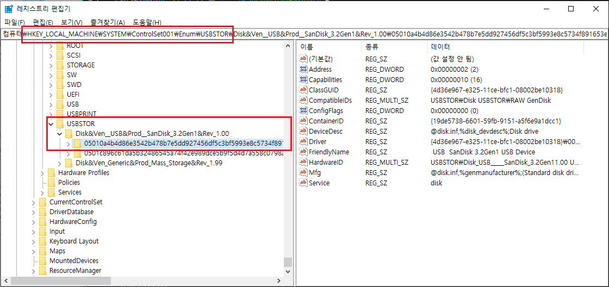
Task: Click tree pane scroll up arrow
Action: [288, 46]
